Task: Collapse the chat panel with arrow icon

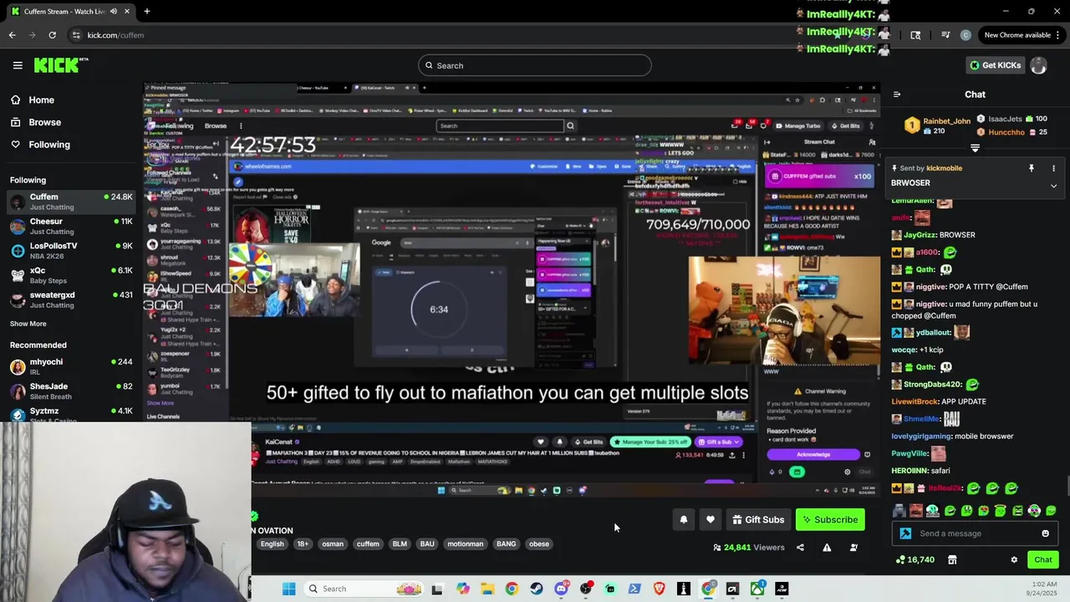Action: (x=897, y=94)
